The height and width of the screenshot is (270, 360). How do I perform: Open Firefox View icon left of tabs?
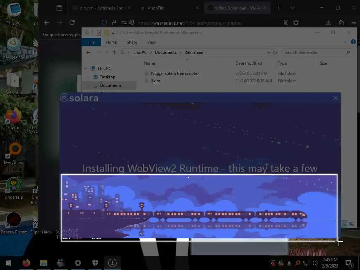point(59,8)
